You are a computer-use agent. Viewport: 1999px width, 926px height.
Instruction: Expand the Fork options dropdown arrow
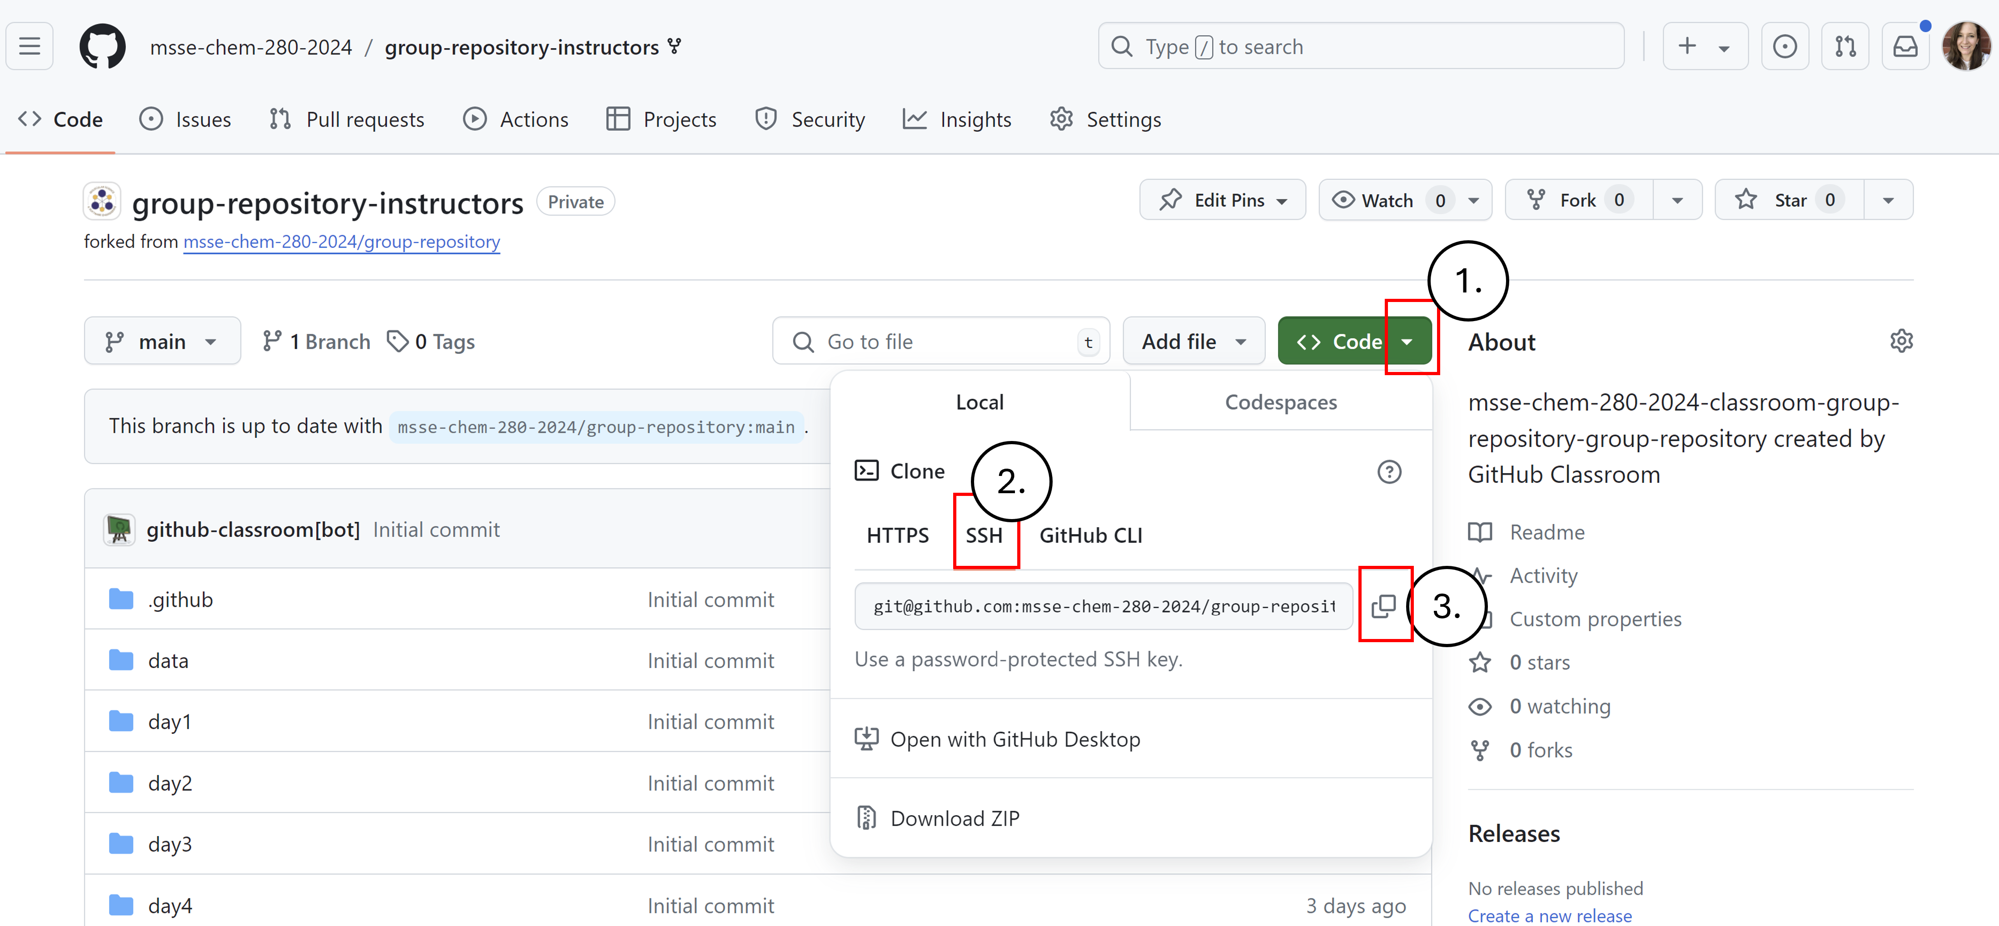tap(1678, 200)
